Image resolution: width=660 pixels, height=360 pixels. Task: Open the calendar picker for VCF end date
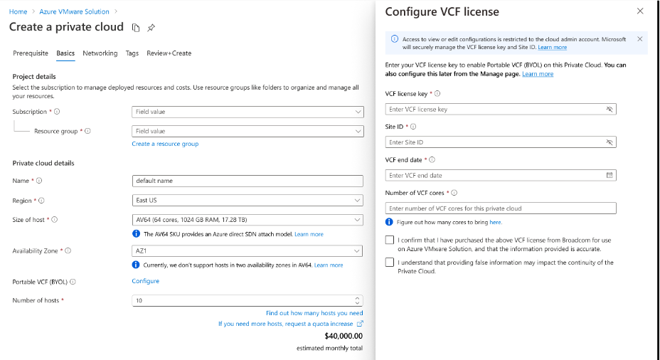point(609,175)
